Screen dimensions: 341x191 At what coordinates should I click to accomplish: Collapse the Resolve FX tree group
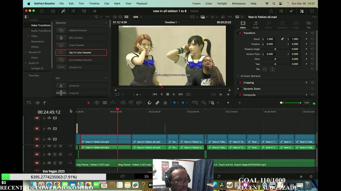(x=26, y=52)
